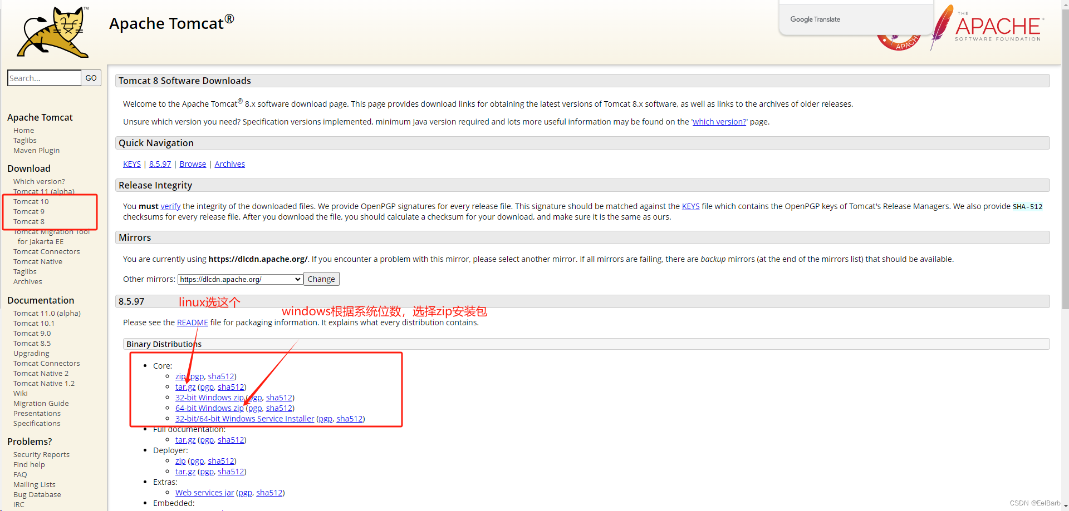Screen dimensions: 1069x511
Task: Download the Web services jar
Action: (x=205, y=493)
